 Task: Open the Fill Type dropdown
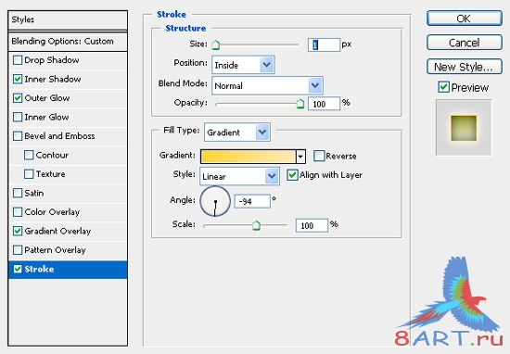(237, 133)
